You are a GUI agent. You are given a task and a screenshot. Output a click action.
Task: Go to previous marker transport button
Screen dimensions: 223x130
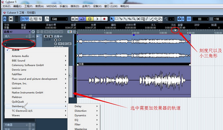tap(73, 19)
